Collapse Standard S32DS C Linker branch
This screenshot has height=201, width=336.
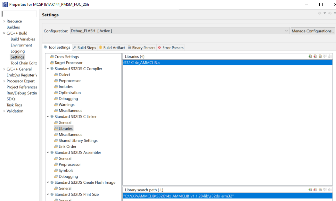[48, 116]
